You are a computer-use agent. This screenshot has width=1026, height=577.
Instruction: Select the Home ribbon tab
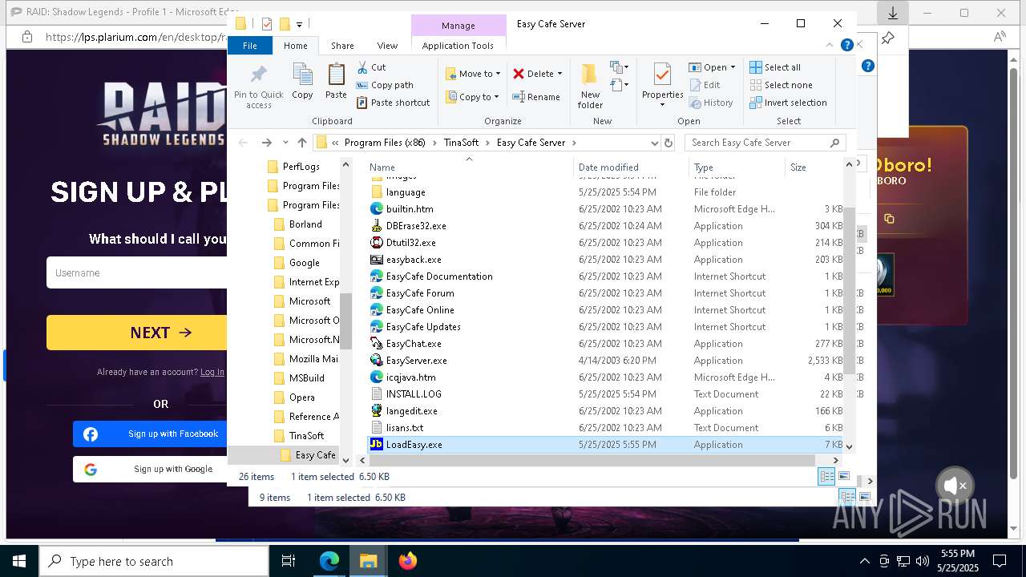pyautogui.click(x=296, y=46)
